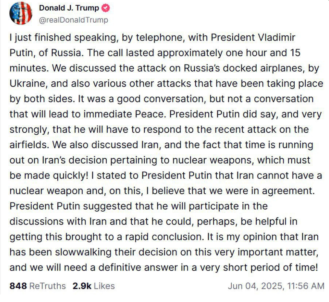Screen dimensions: 329x302
Task: Click the phrase "rapid conclusion" in the post
Action: coord(165,237)
